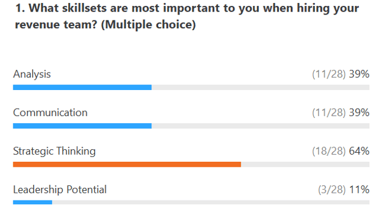The image size is (379, 218).
Task: Click gray unfilled portion of Analysis bar
Action: coord(260,88)
